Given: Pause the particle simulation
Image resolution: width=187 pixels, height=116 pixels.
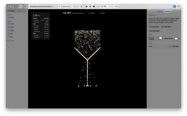Looking at the screenshot, I should pos(90,6).
